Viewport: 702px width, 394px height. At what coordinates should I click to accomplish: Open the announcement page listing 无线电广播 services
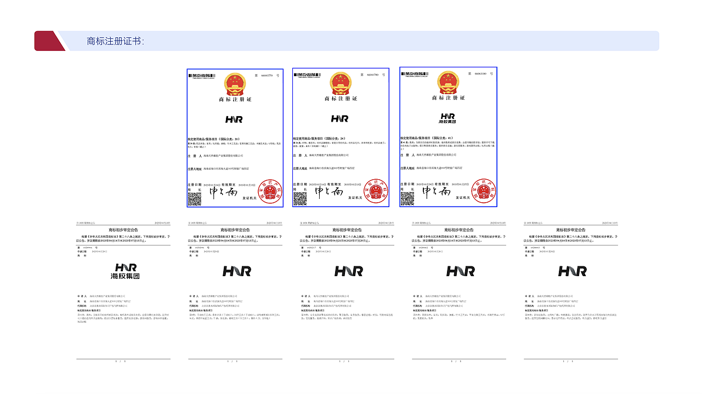coord(571,291)
